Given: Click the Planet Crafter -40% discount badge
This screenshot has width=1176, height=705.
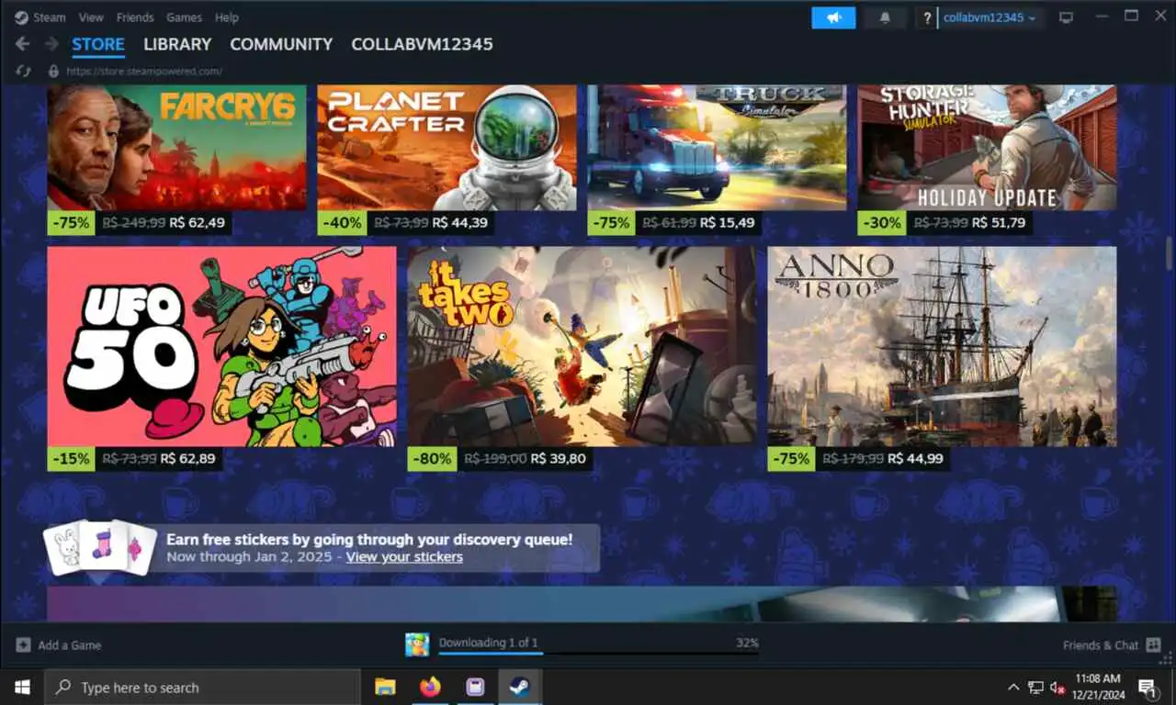Looking at the screenshot, I should pos(341,223).
